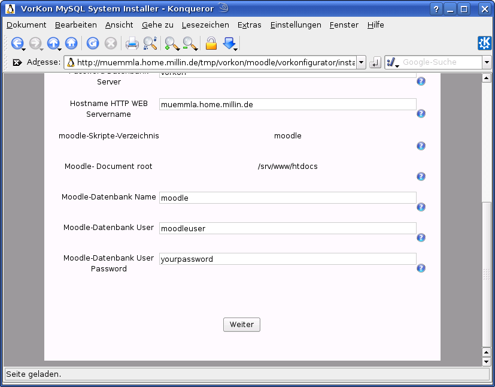The width and height of the screenshot is (495, 387).
Task: Open help icon for Moodle-Datenbank Name
Action: [421, 207]
